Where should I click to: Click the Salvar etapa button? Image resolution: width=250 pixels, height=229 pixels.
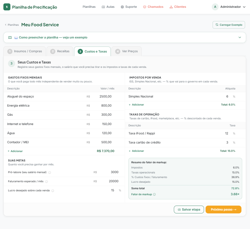coord(189,210)
